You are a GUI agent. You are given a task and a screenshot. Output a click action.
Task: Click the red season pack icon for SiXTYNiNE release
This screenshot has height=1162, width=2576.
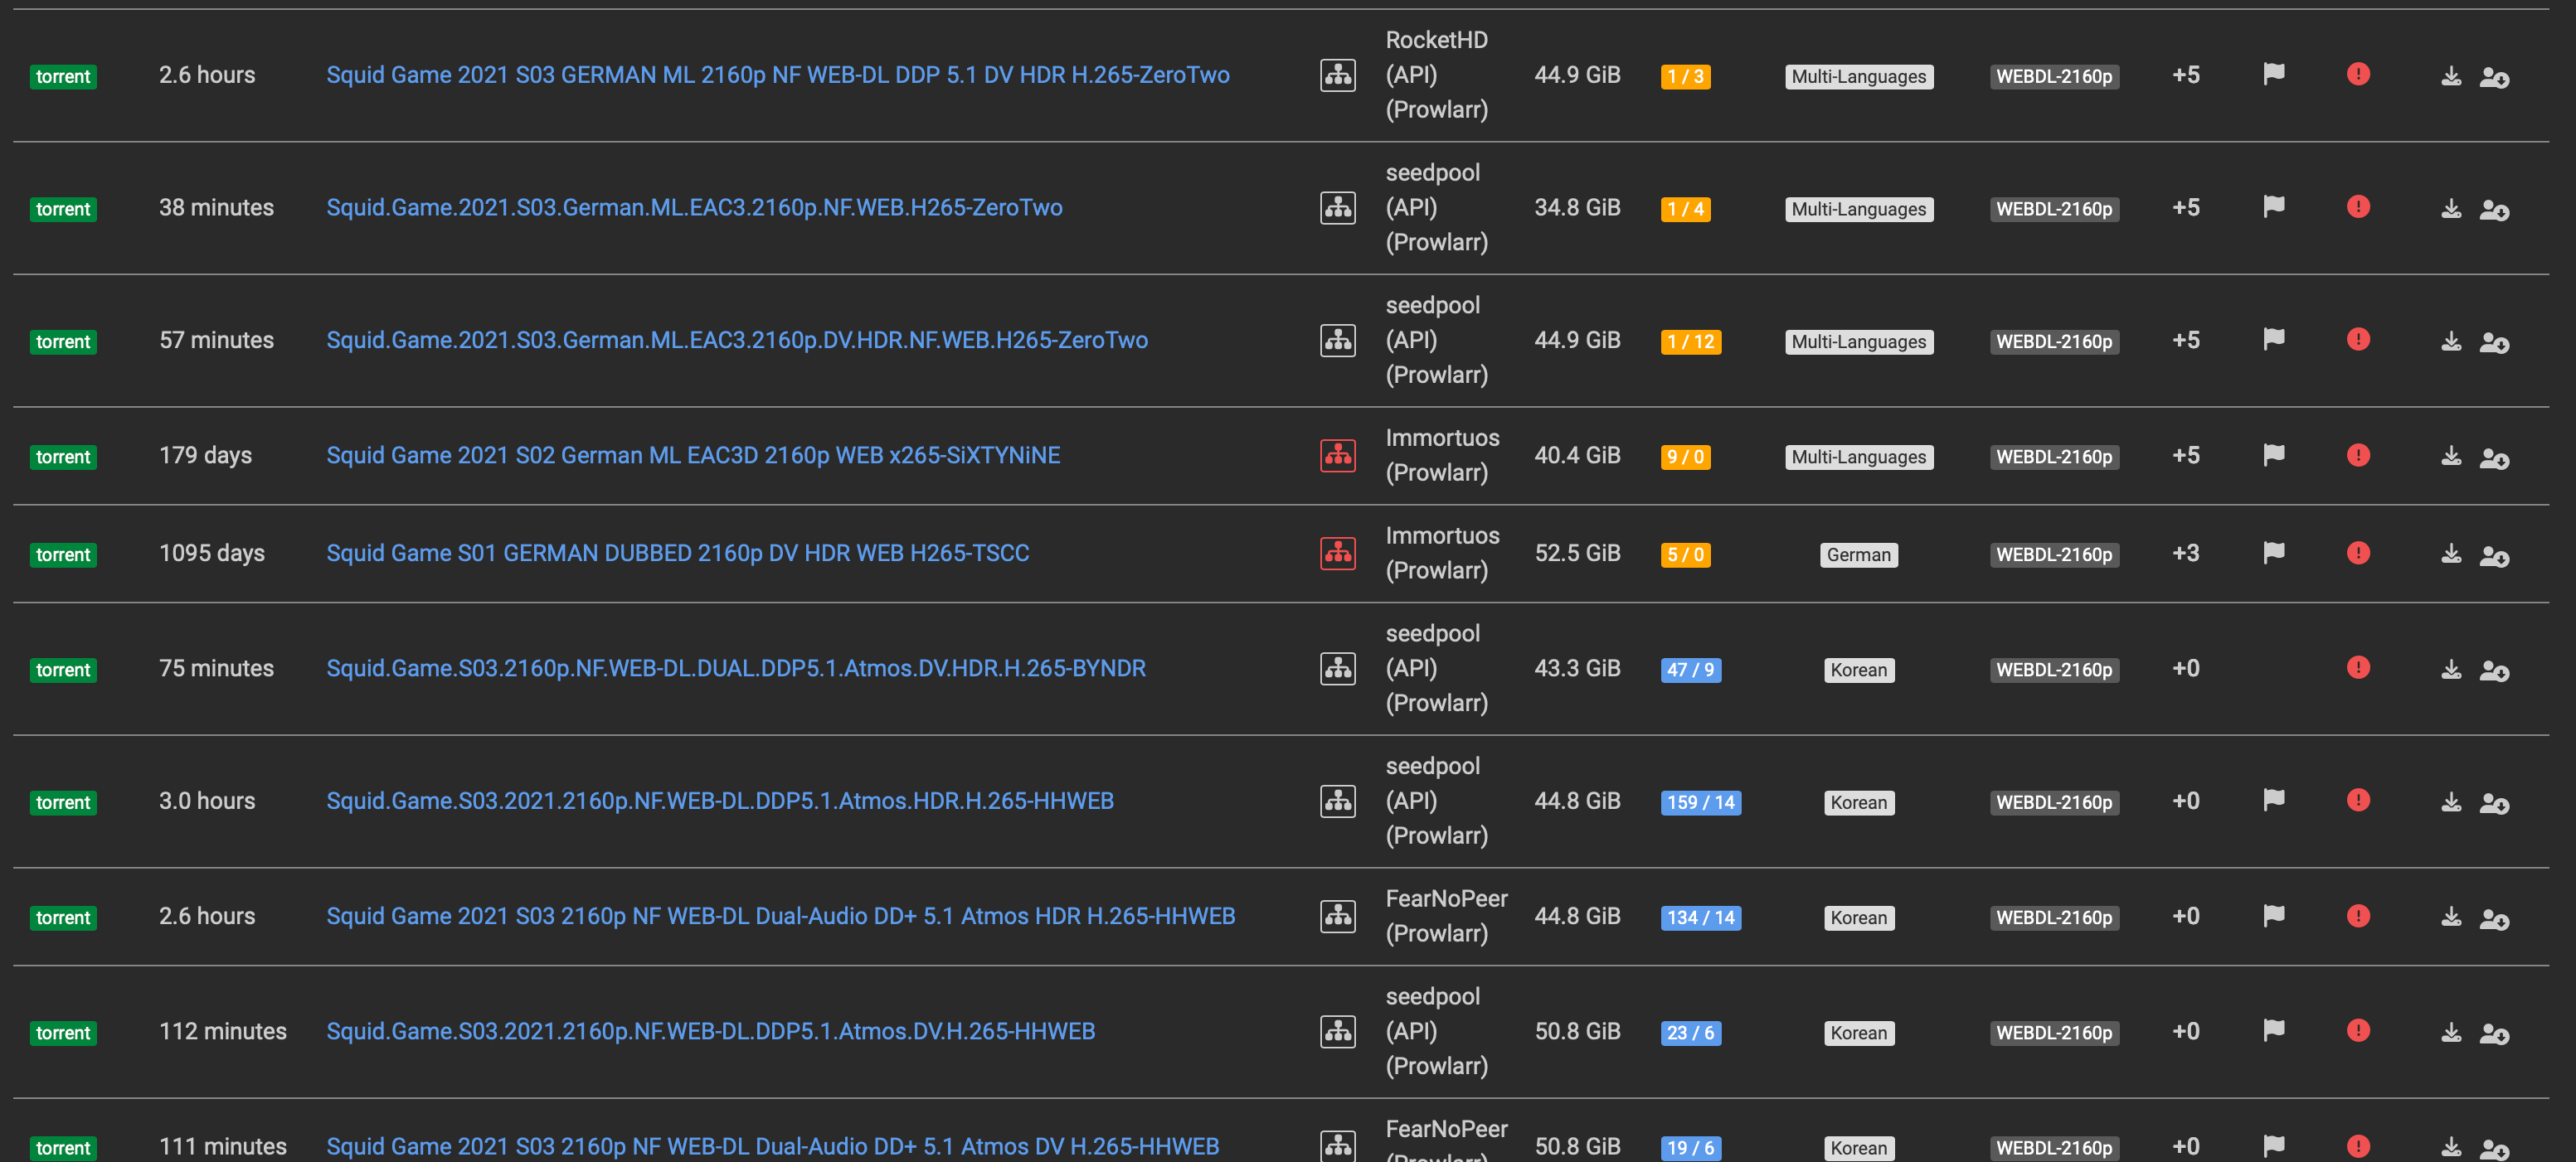[x=1338, y=456]
